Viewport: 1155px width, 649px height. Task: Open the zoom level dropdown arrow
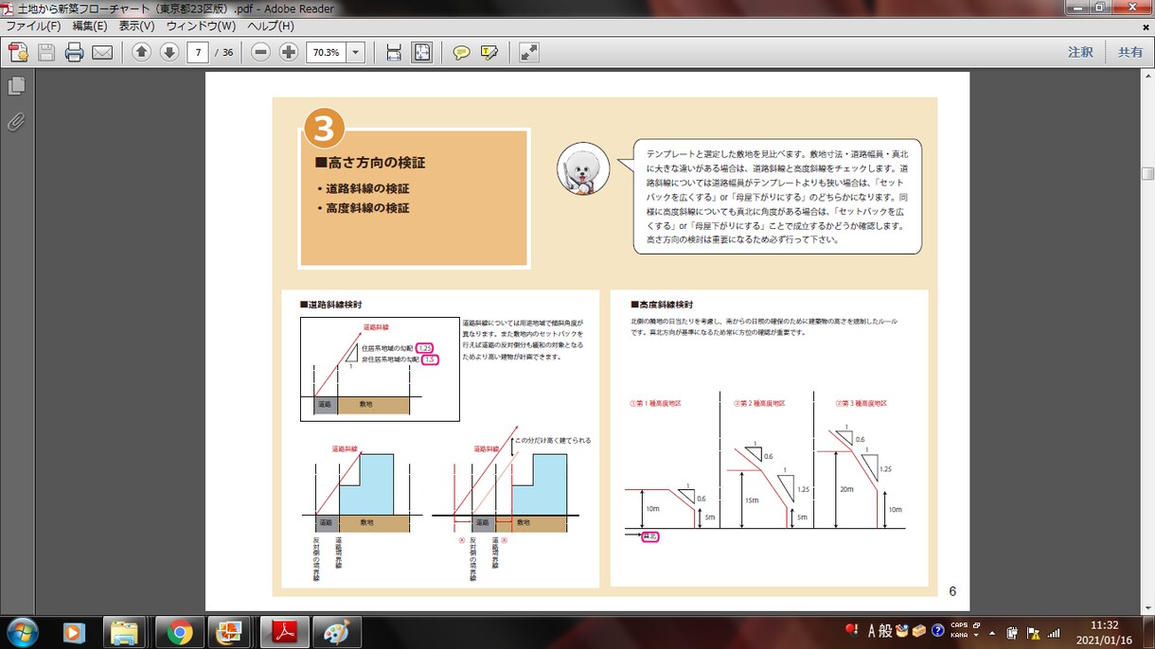point(357,52)
